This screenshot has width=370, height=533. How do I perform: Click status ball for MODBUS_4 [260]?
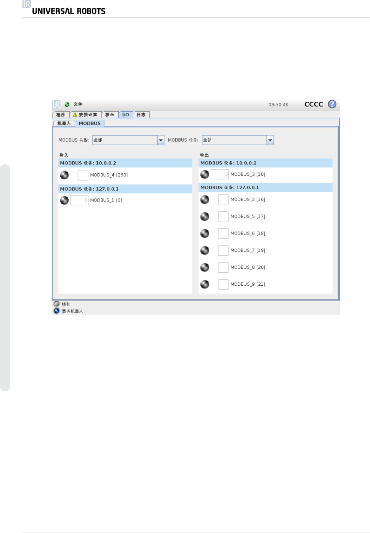tap(64, 175)
